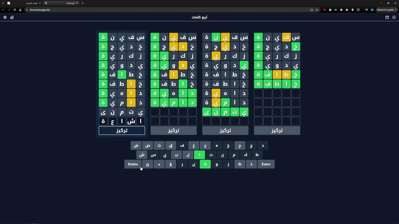View site information icon beside the URL
The image size is (399, 224).
click(27, 10)
